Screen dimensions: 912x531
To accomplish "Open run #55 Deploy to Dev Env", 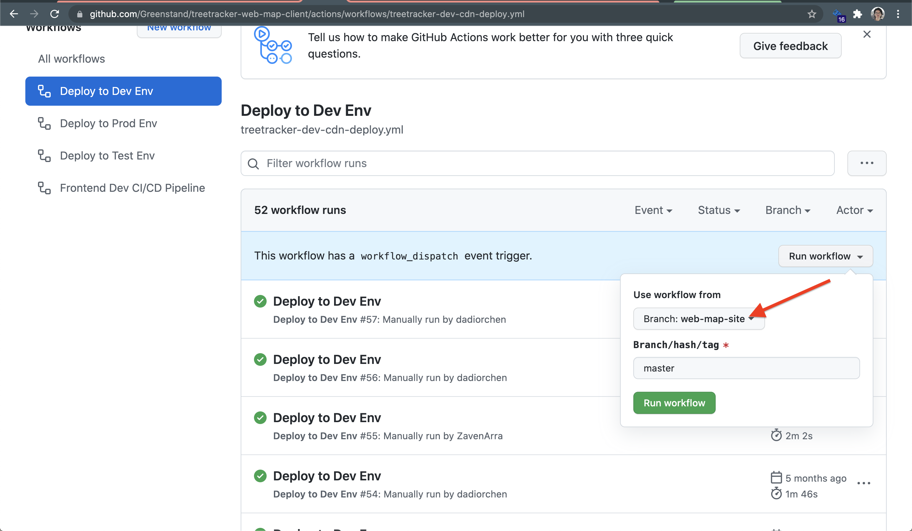I will (327, 417).
